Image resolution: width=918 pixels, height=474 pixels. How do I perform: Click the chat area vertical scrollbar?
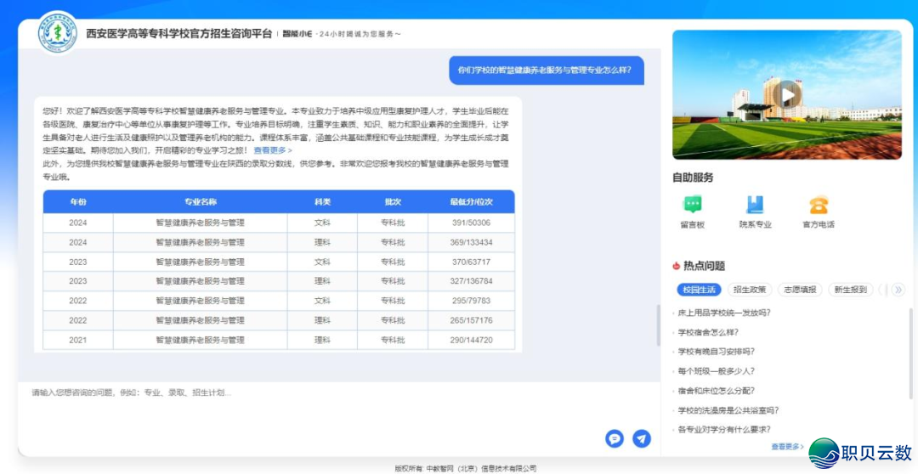coord(657,323)
